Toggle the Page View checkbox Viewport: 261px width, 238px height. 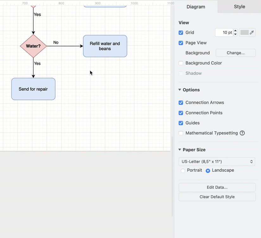point(181,43)
